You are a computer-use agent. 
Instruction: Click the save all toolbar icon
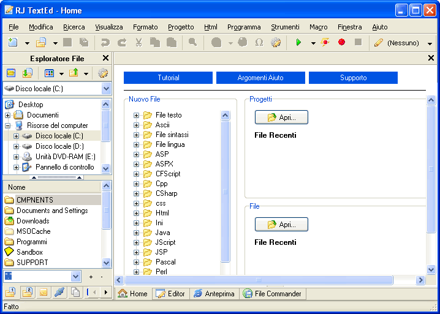click(x=84, y=43)
